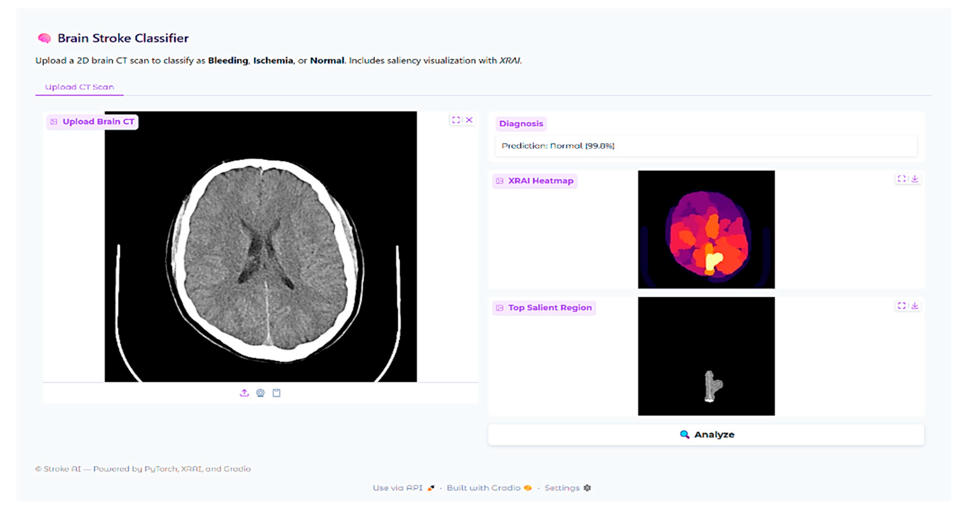Click the XRAI heatmap output image
This screenshot has height=513, width=958.
tap(706, 229)
